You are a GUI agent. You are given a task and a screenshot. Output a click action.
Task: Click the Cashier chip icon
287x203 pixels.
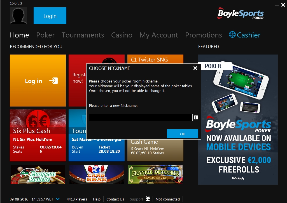[x=232, y=35]
